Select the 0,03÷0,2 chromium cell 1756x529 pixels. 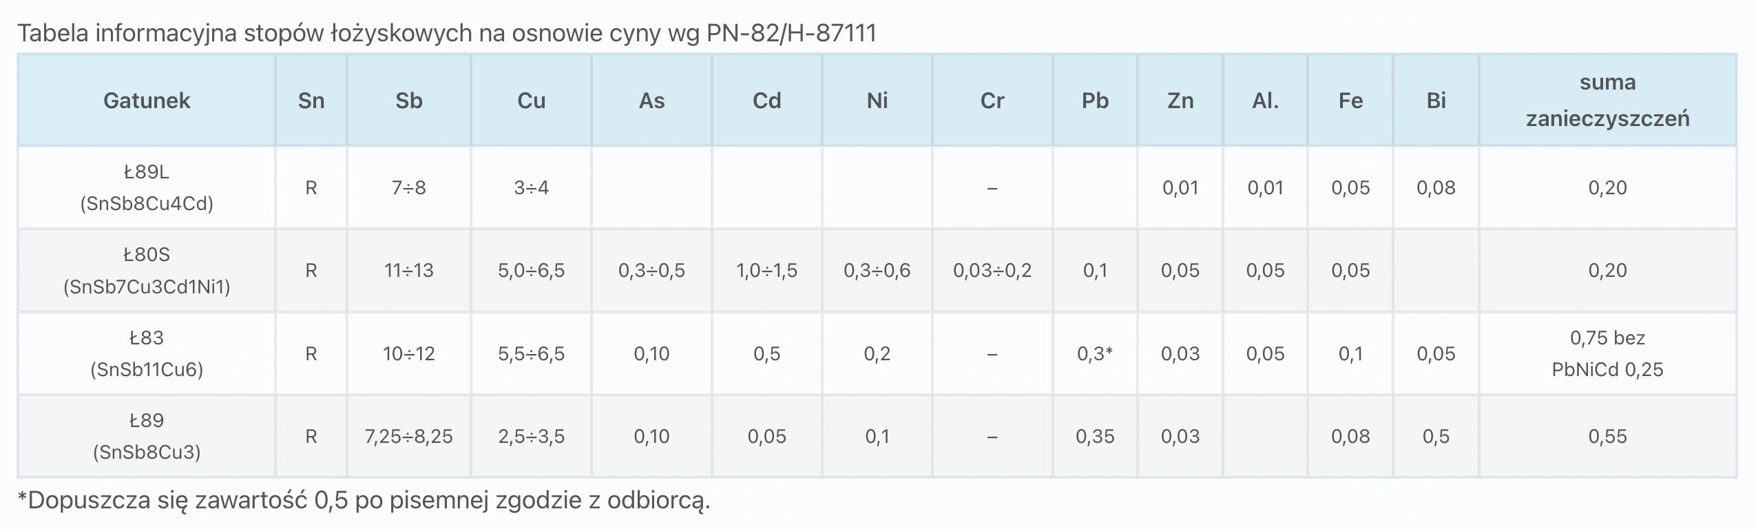(992, 270)
